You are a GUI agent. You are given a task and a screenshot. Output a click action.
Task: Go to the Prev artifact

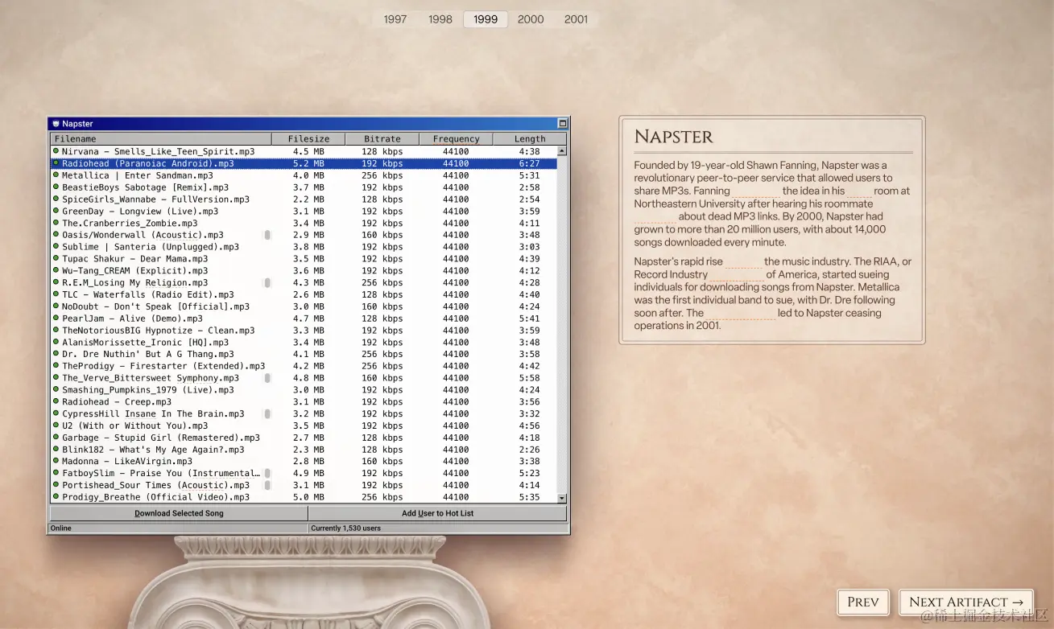point(863,602)
